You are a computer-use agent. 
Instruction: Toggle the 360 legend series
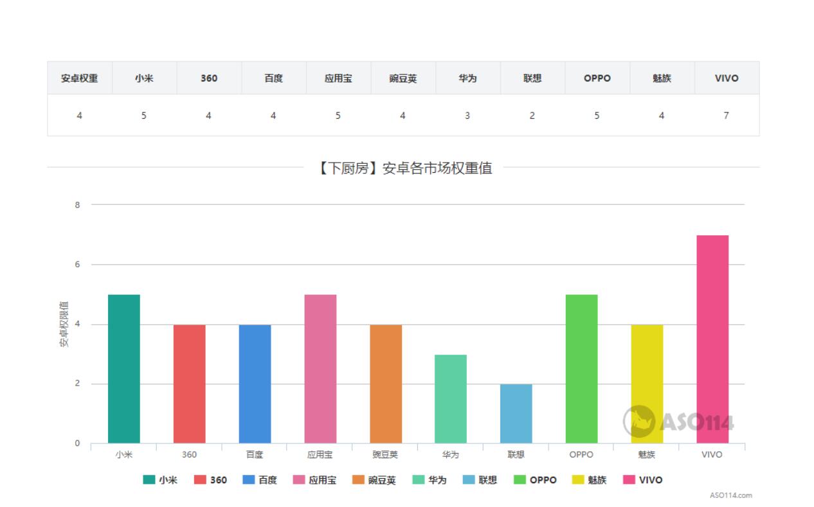click(210, 479)
